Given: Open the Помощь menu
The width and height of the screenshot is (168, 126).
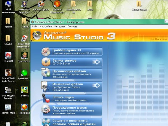Looking at the screenshot, I should (72, 27).
